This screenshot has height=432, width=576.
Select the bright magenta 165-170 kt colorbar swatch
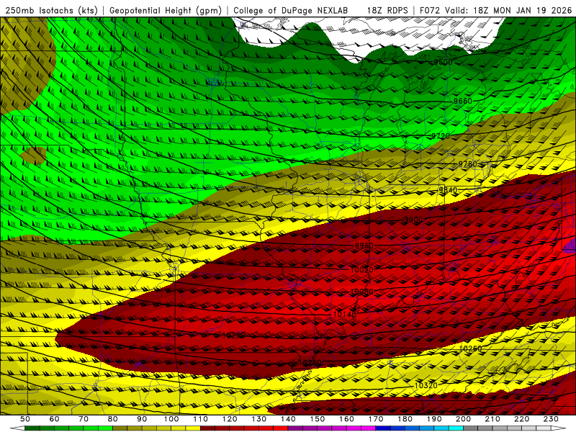tap(369, 428)
